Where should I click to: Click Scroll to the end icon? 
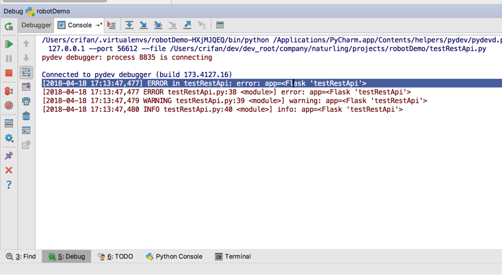pos(26,87)
